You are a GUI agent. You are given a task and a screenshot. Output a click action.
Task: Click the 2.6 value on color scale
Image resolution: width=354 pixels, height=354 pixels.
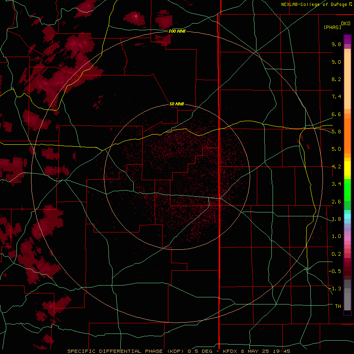pos(336,202)
